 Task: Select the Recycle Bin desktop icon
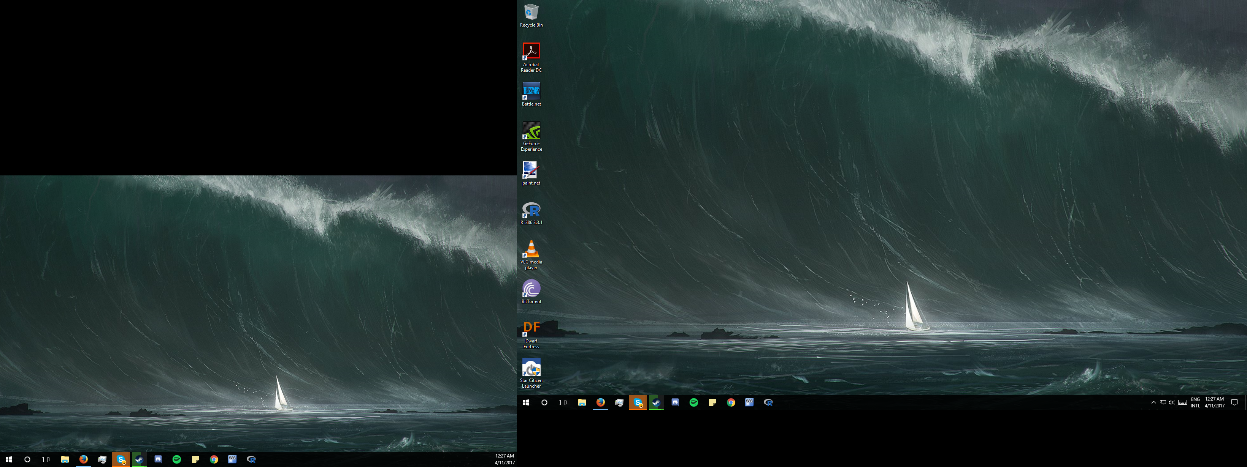point(531,14)
